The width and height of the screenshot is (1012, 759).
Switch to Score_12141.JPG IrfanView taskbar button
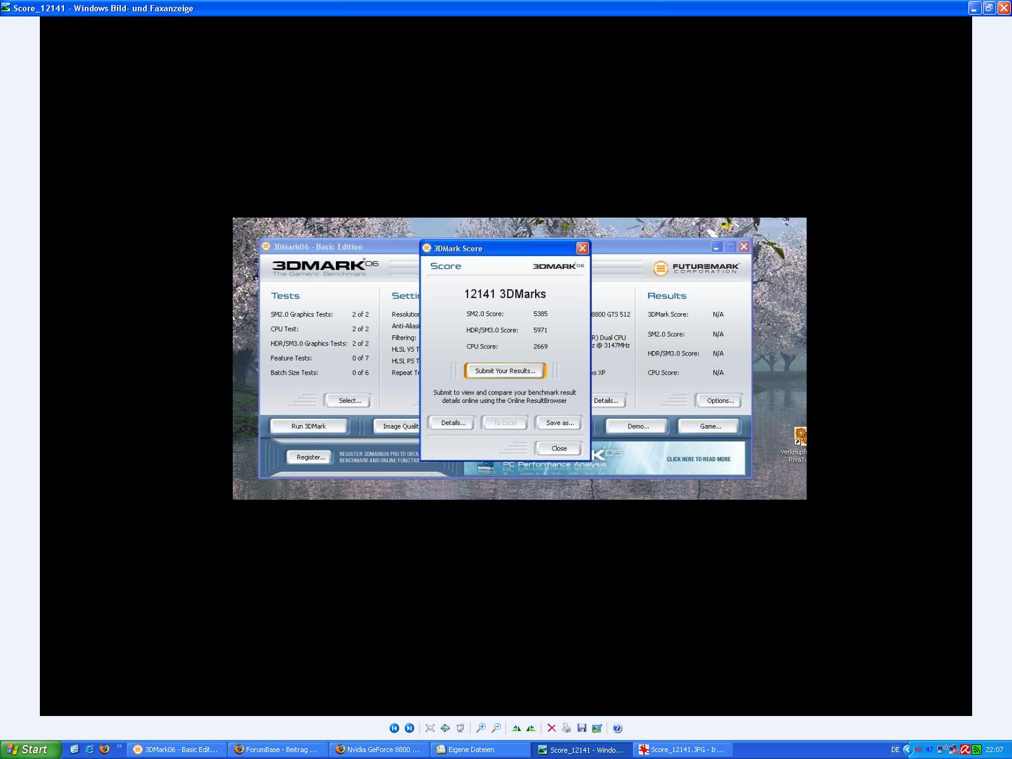(683, 750)
